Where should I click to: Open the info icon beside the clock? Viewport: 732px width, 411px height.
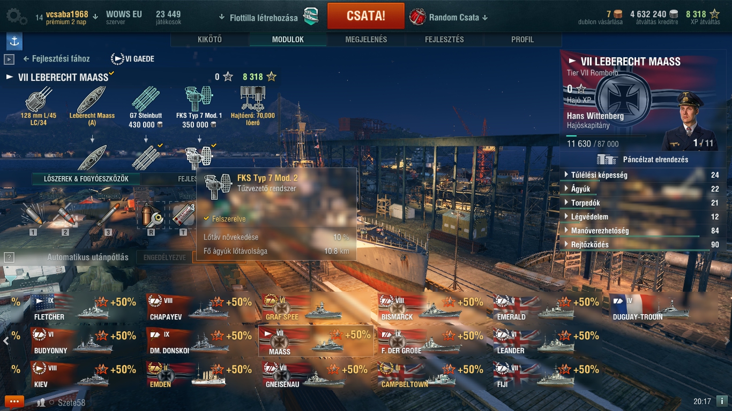coord(721,401)
